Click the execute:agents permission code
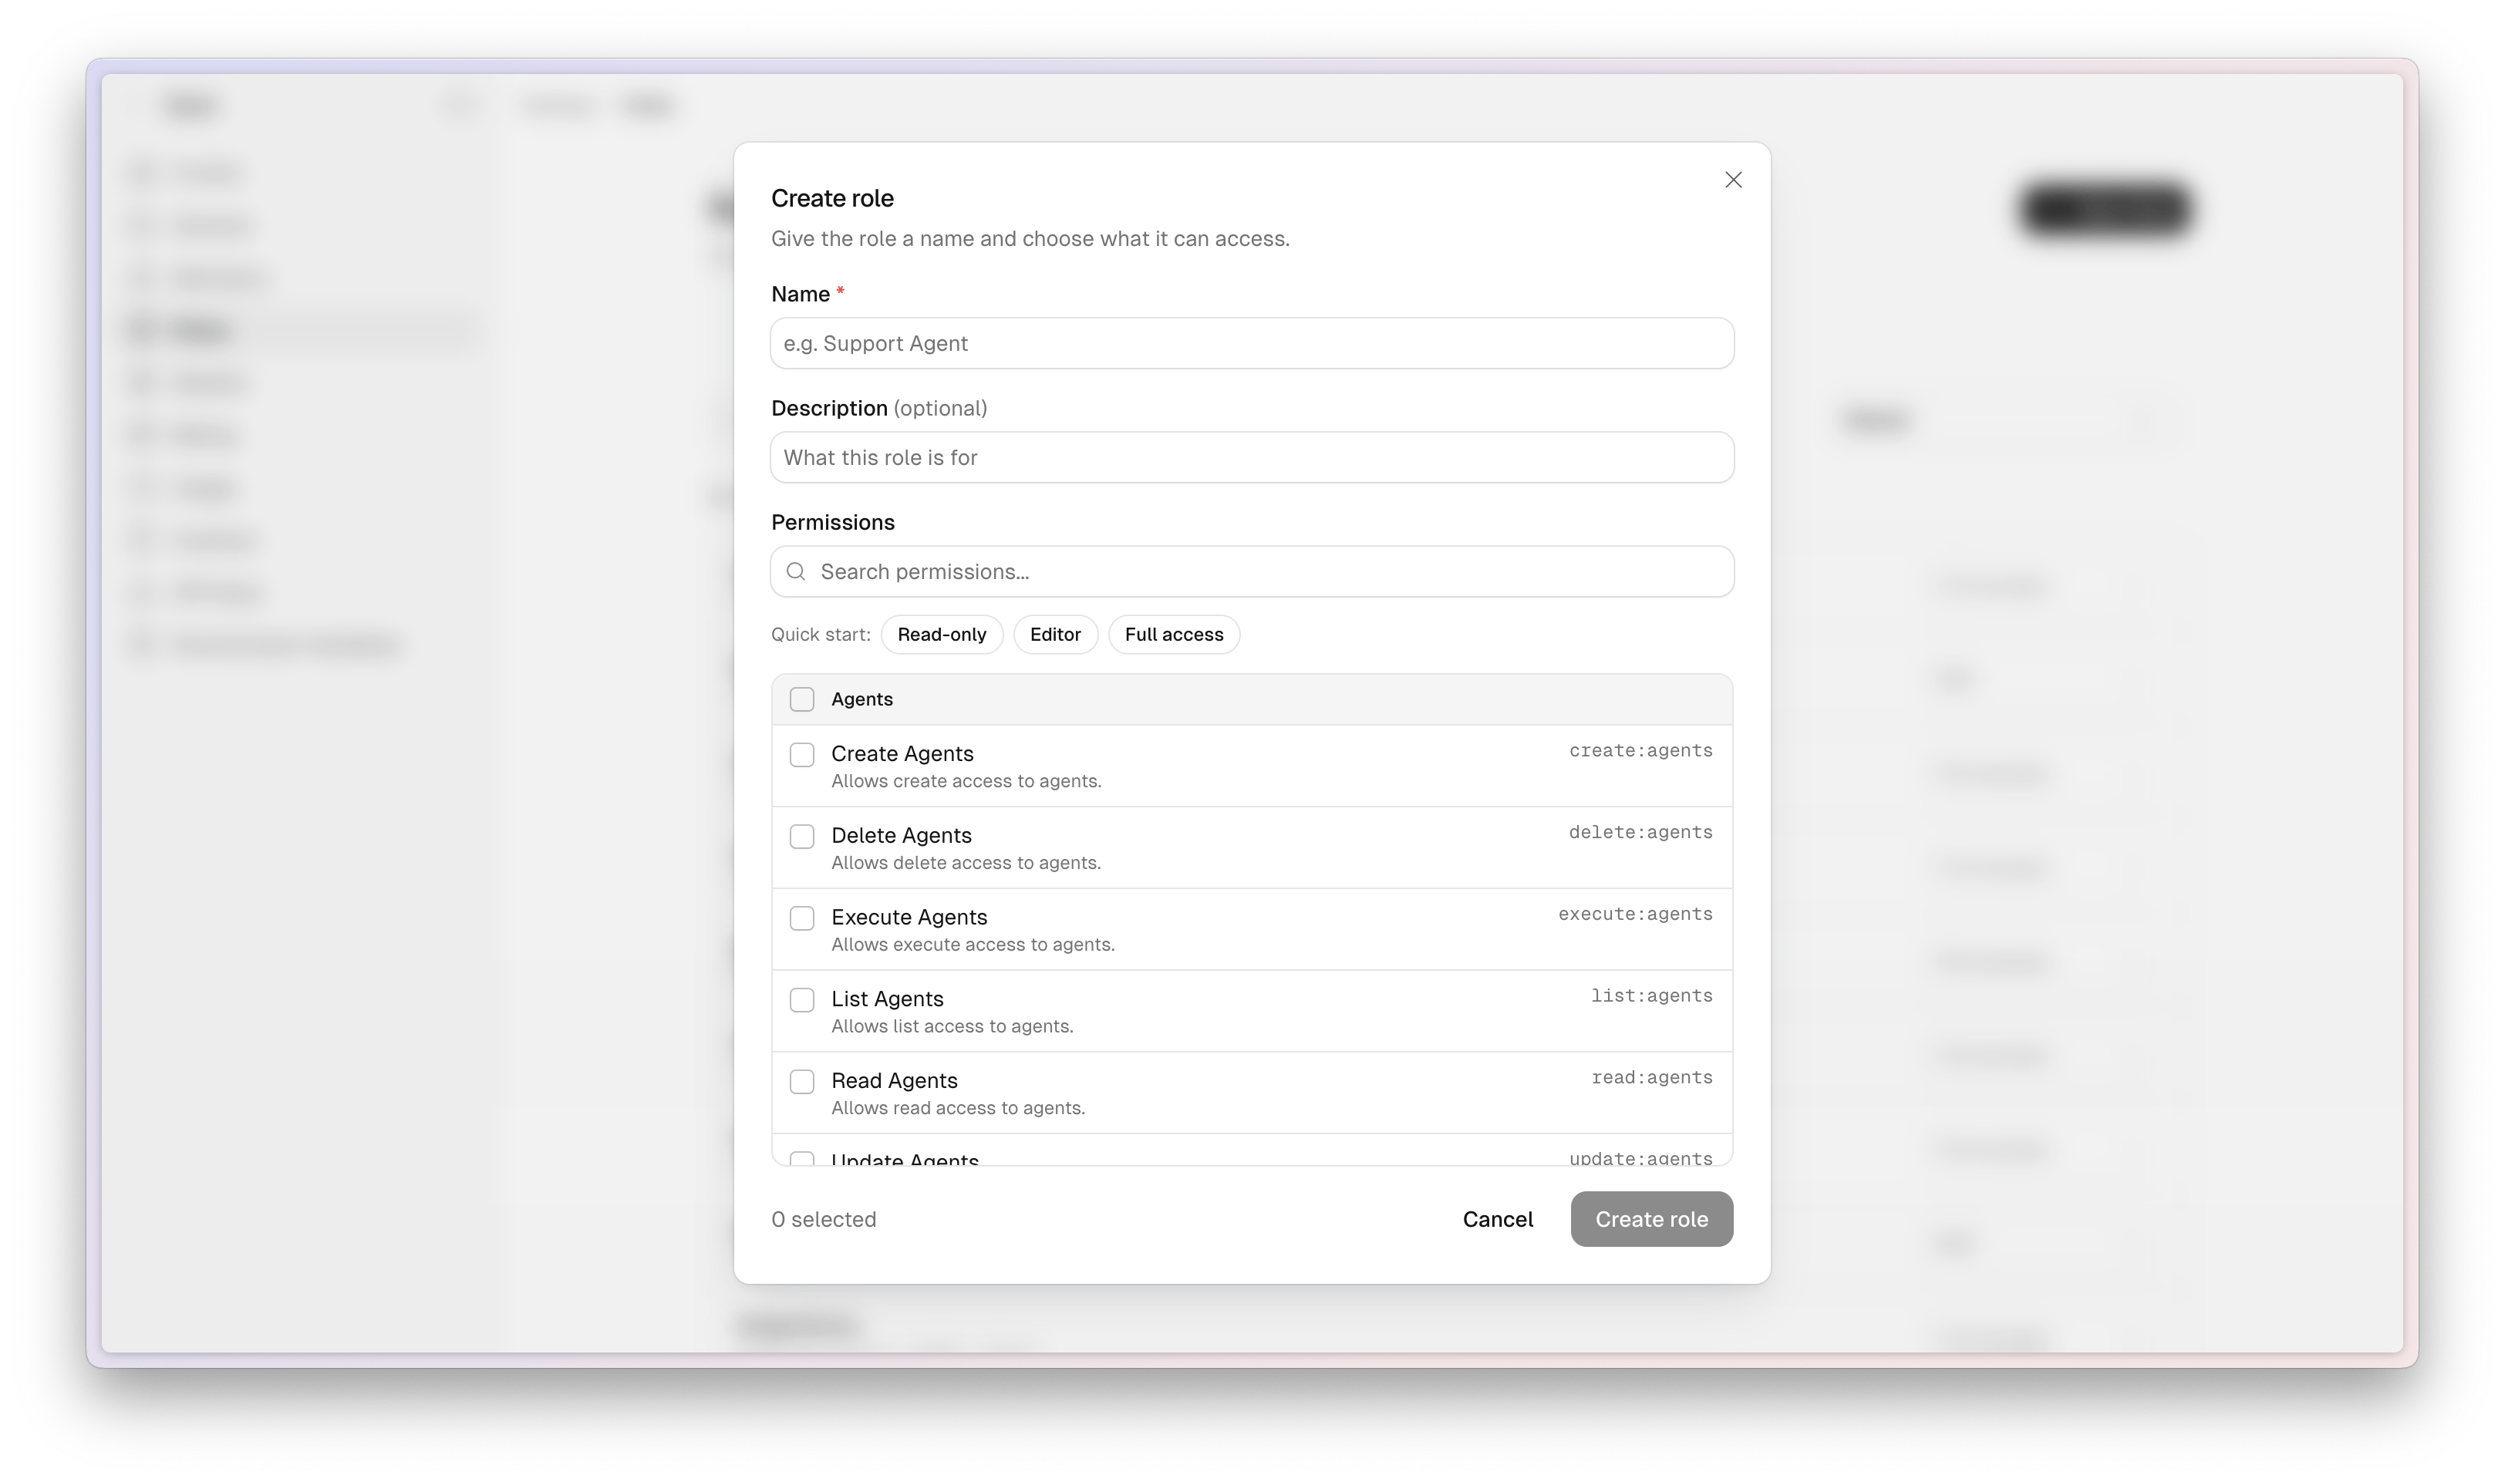 [1635, 914]
